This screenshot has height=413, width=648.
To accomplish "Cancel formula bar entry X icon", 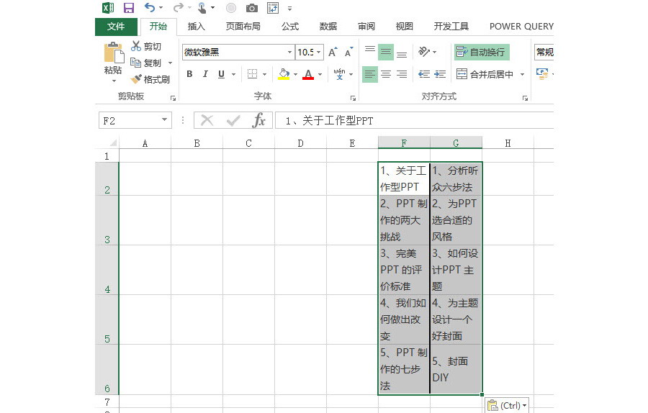I will pyautogui.click(x=207, y=120).
